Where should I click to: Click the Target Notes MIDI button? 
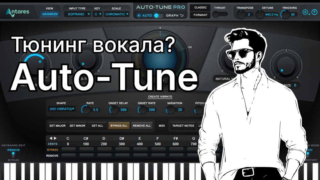(183, 126)
